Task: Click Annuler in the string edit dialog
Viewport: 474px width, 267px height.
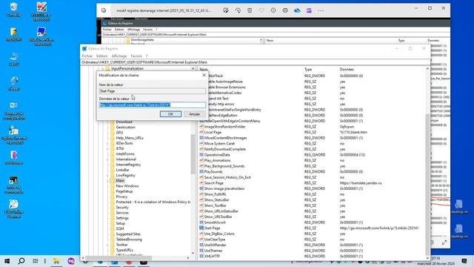Action: point(194,114)
